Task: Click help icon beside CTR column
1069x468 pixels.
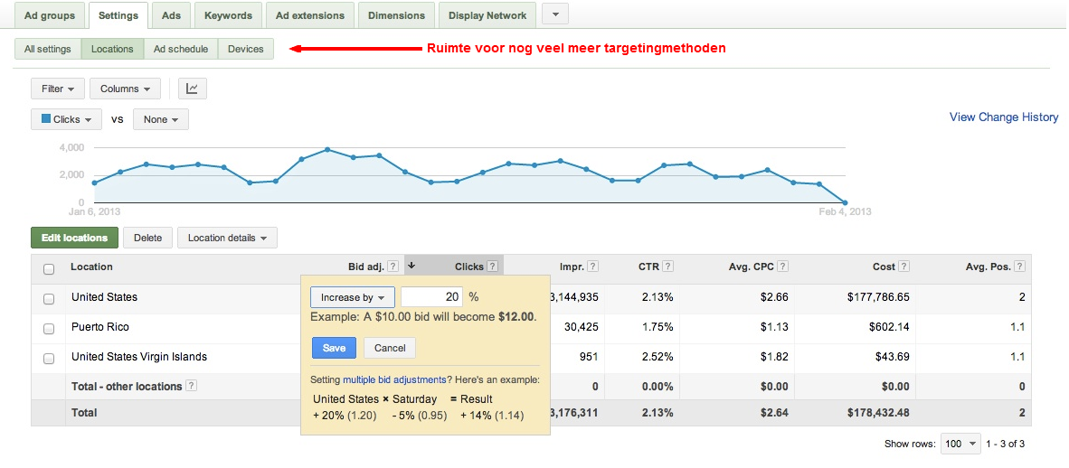Action: [x=667, y=267]
